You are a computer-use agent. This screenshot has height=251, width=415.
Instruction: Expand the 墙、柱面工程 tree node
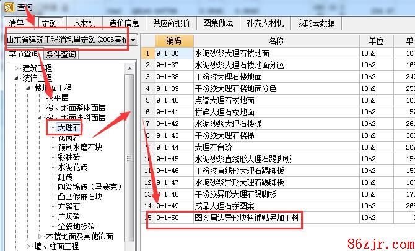click(28, 246)
